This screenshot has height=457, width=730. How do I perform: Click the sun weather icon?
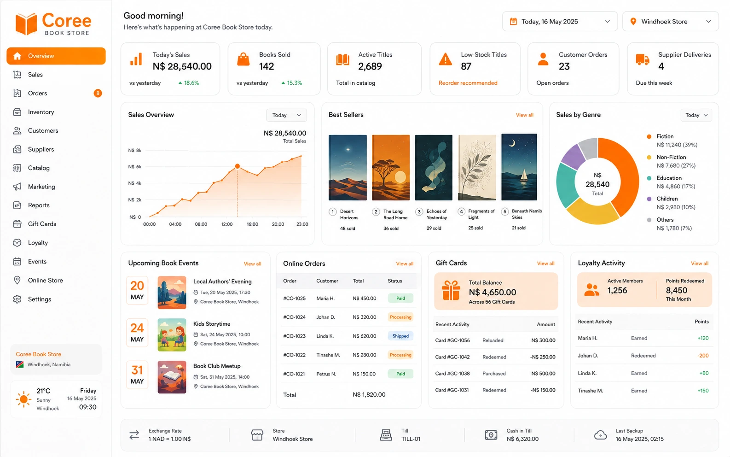23,399
